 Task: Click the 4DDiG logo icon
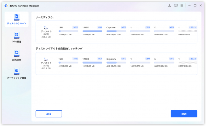tap(6, 6)
